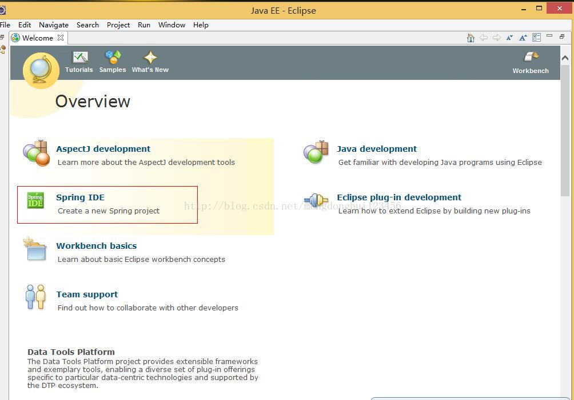
Task: Click 'Learn more about the AspectJ development tools'
Action: (x=146, y=162)
